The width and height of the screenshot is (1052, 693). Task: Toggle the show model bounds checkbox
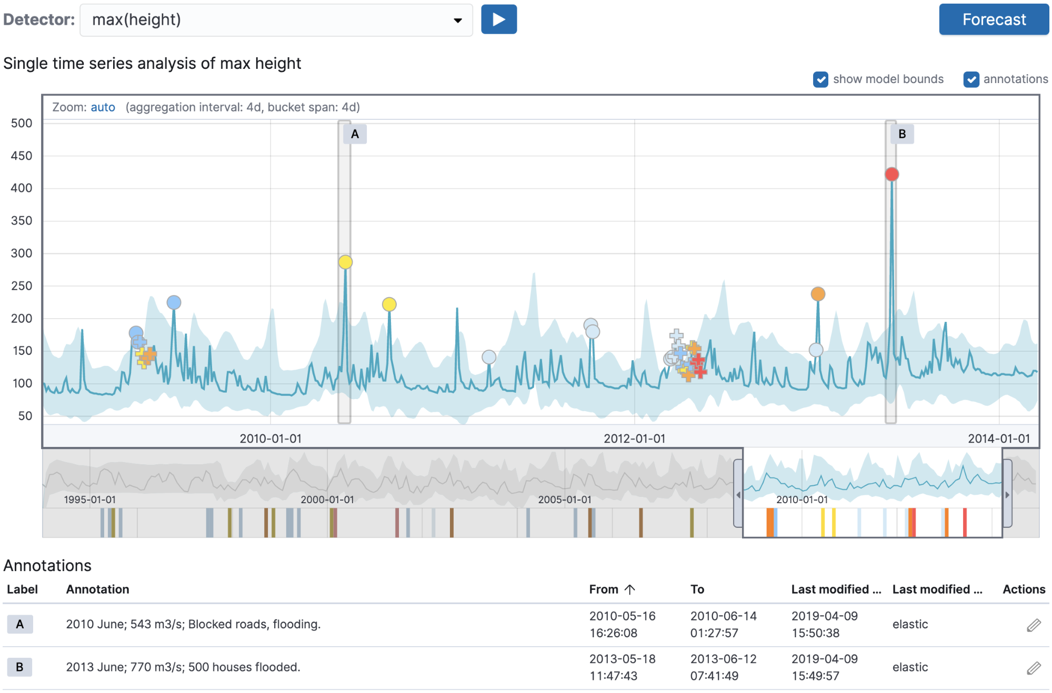pos(820,79)
